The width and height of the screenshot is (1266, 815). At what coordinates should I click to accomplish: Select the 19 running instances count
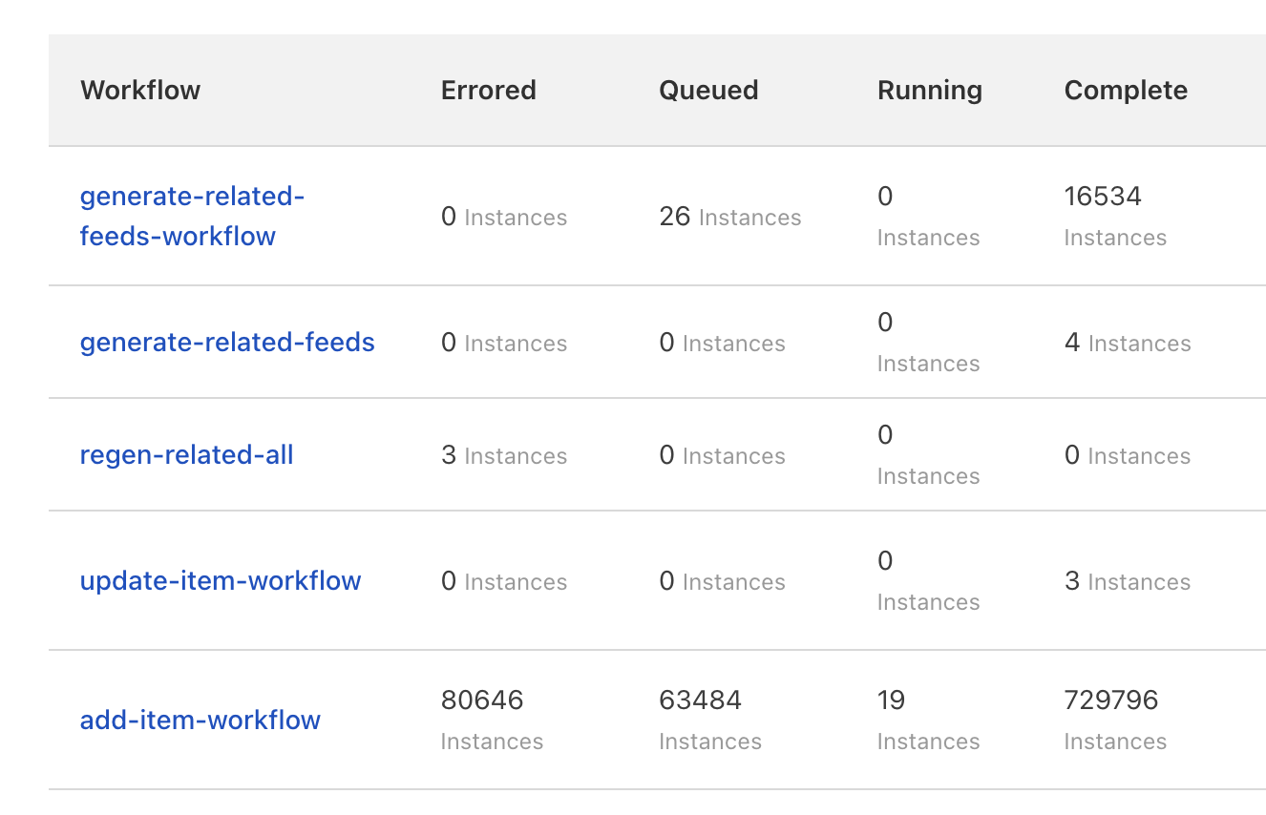(x=891, y=700)
